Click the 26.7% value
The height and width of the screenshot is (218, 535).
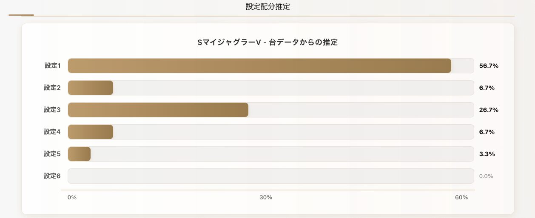pos(488,110)
